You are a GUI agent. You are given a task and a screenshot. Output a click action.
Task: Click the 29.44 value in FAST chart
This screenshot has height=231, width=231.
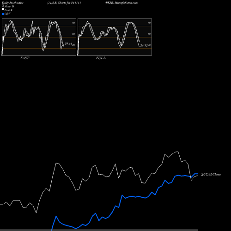[68, 44]
